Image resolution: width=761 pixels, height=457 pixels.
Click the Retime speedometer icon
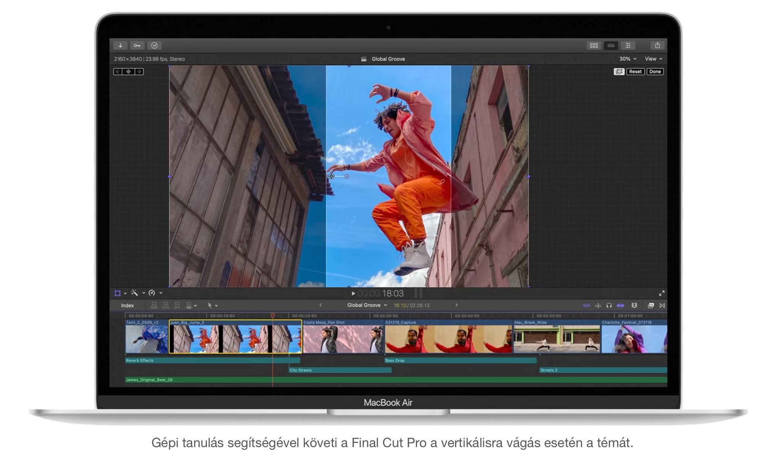(152, 293)
